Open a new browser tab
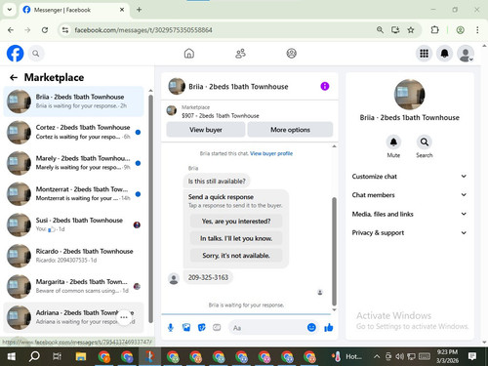Screen dimensions: 488x366 click(139, 10)
